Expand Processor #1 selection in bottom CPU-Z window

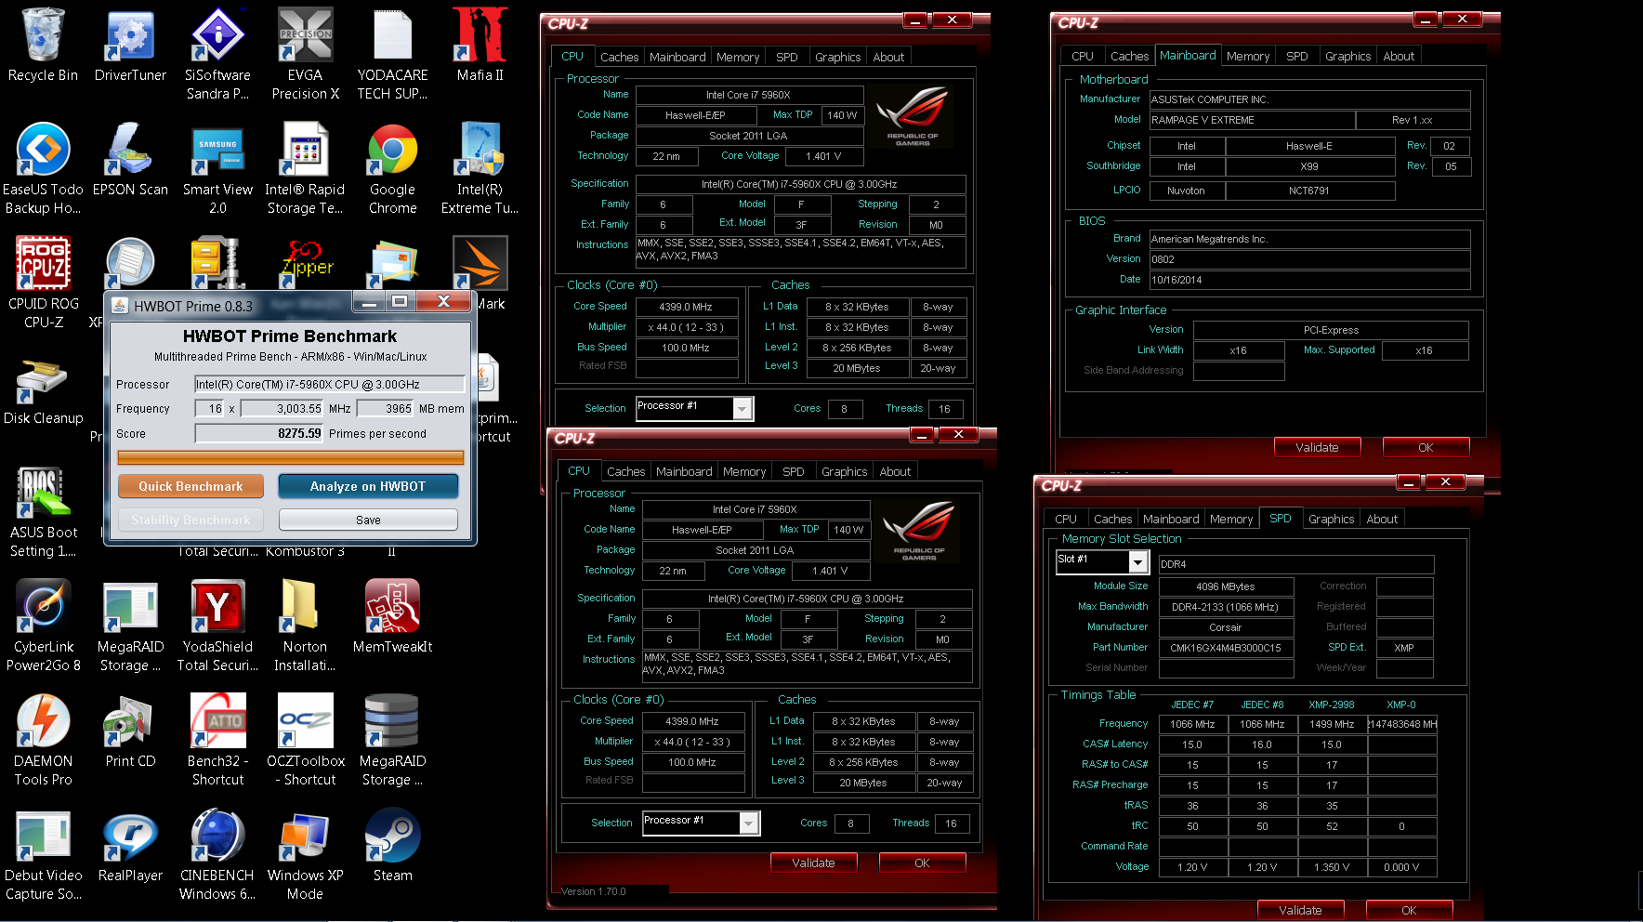click(749, 823)
